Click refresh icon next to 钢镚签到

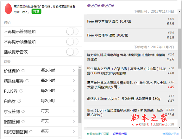pos(23,121)
